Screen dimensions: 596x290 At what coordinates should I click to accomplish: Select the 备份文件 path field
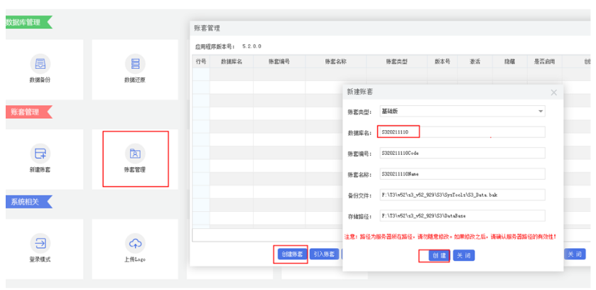click(462, 194)
